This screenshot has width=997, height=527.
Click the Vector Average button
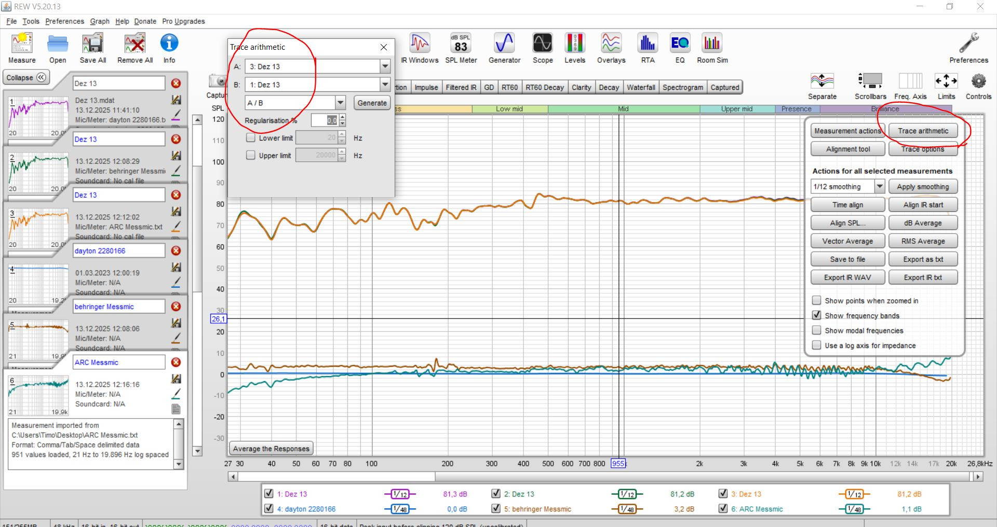point(847,241)
